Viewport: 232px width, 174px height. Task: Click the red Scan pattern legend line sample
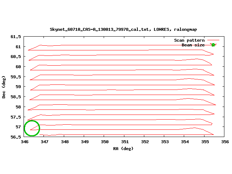[x=213, y=40]
